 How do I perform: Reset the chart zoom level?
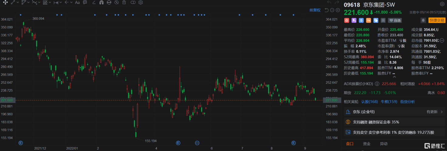[326, 10]
